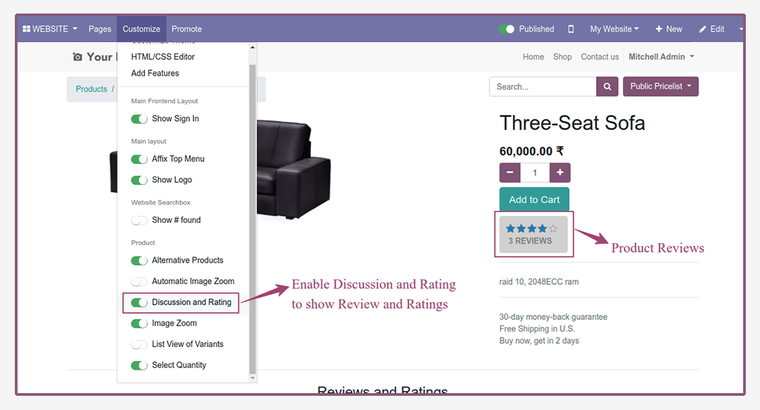
Task: Click the dropdown caret after the Edit button
Action: [x=740, y=29]
